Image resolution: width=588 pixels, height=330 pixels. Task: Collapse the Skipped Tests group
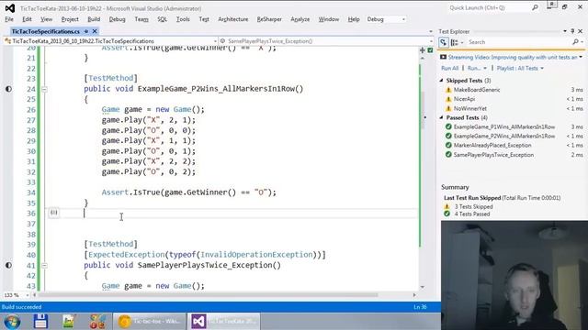click(442, 81)
